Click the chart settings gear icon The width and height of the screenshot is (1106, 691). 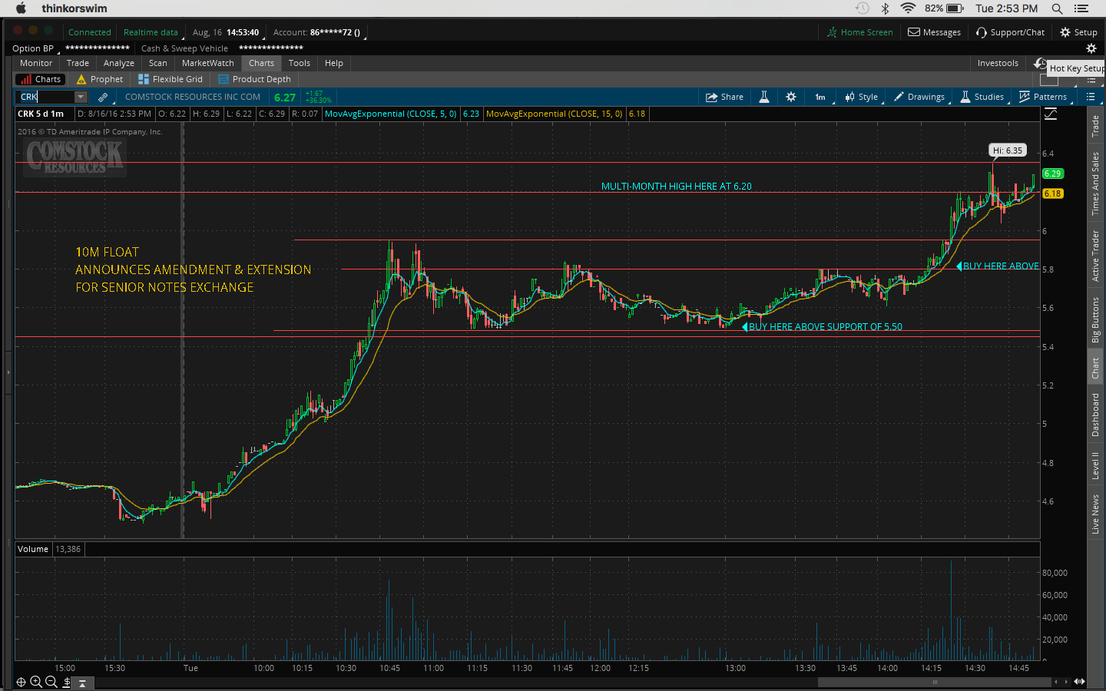click(x=791, y=97)
